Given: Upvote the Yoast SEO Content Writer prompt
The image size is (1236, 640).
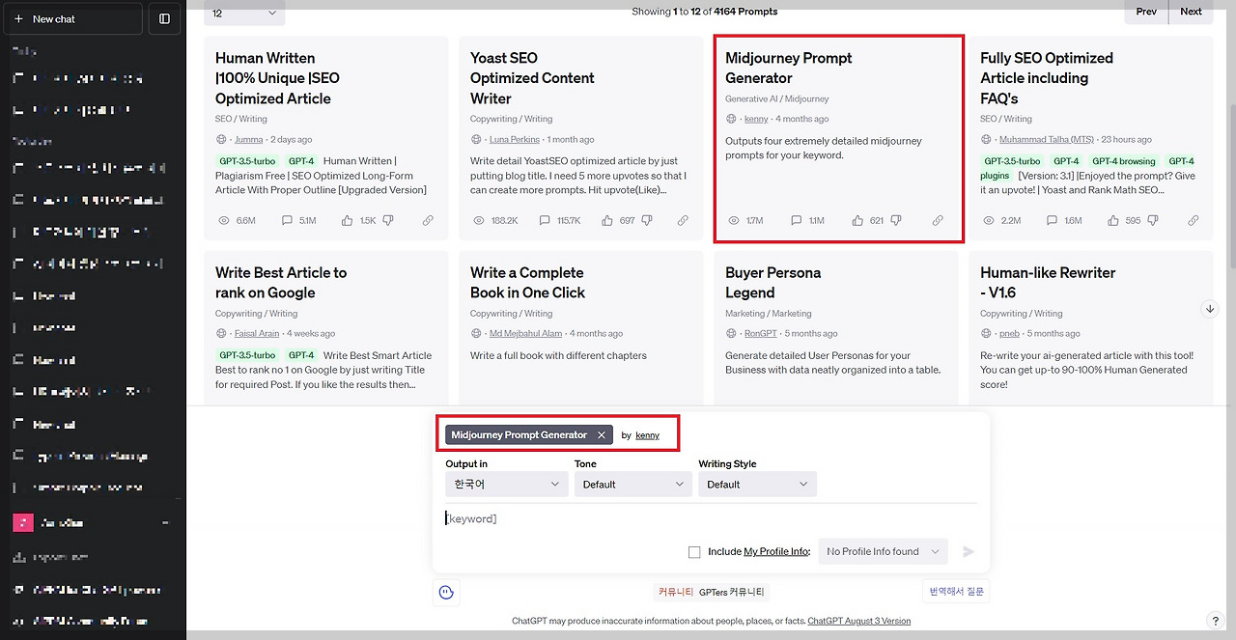Looking at the screenshot, I should 607,220.
